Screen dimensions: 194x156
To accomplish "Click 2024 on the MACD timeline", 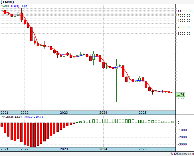I will 103,149.
